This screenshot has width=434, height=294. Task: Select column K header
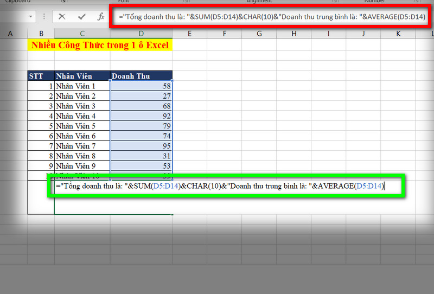398,34
